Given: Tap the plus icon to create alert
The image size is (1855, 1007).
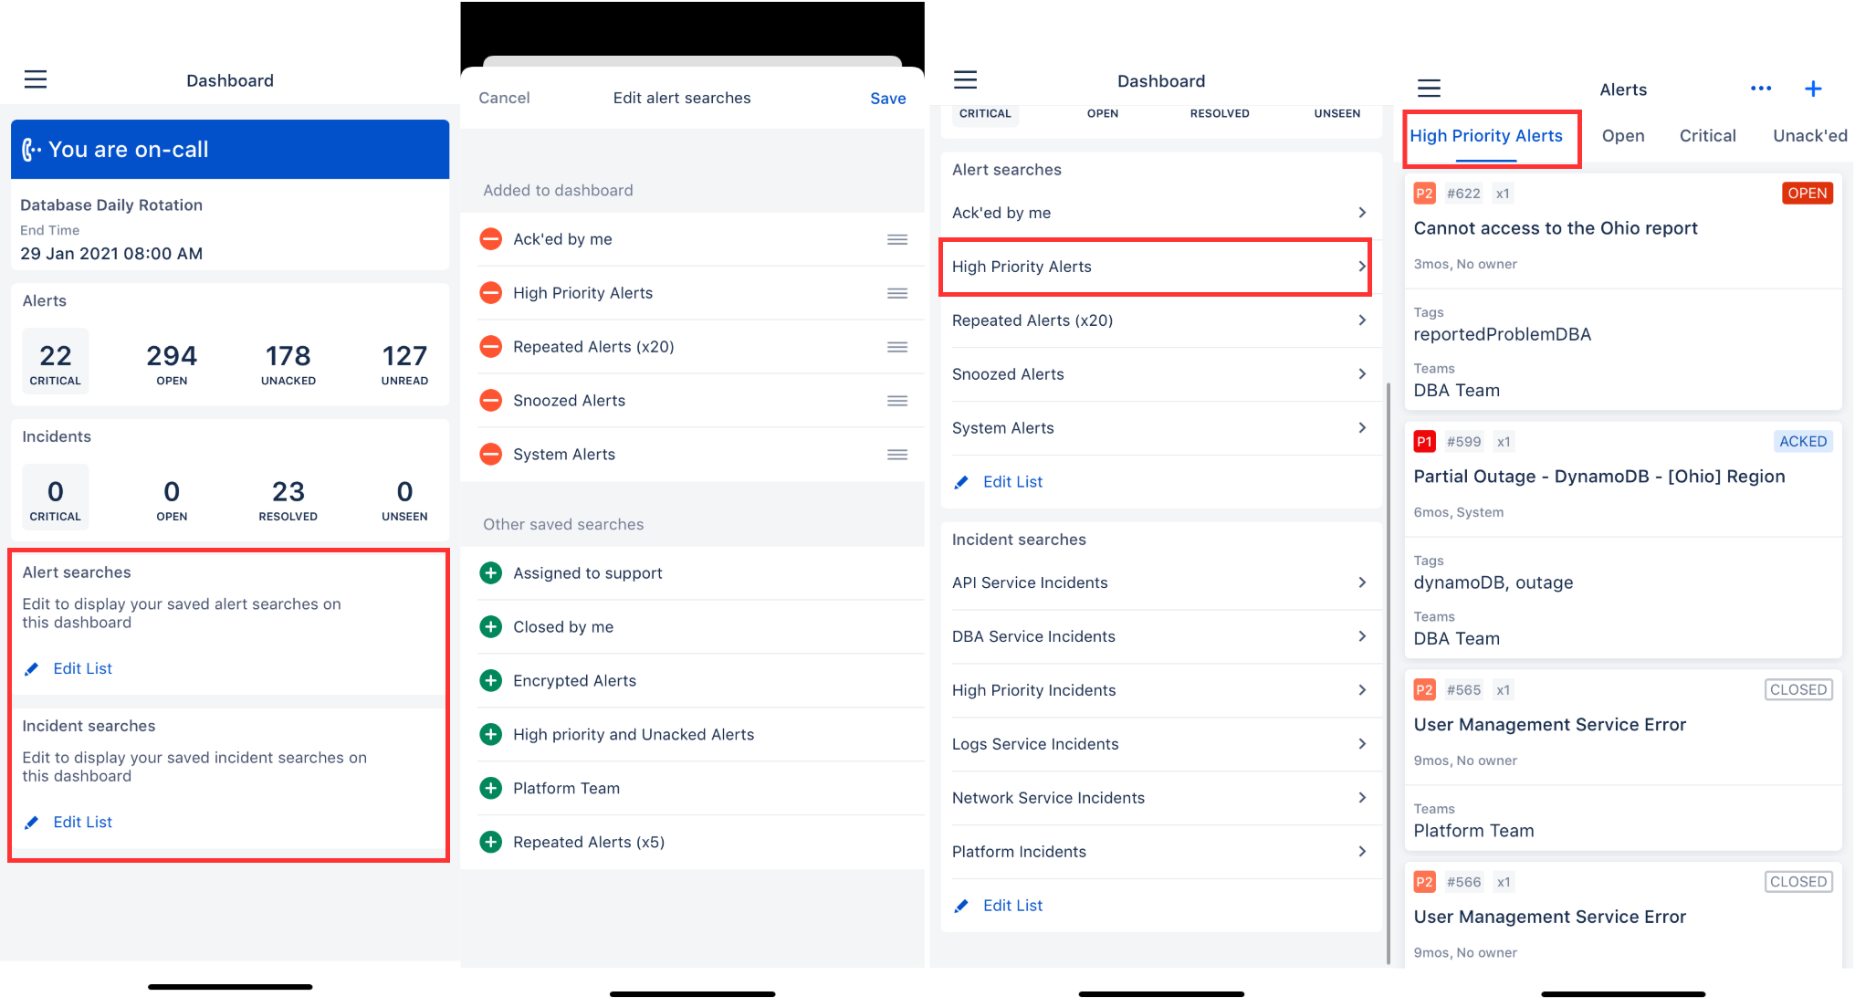Looking at the screenshot, I should [1813, 89].
